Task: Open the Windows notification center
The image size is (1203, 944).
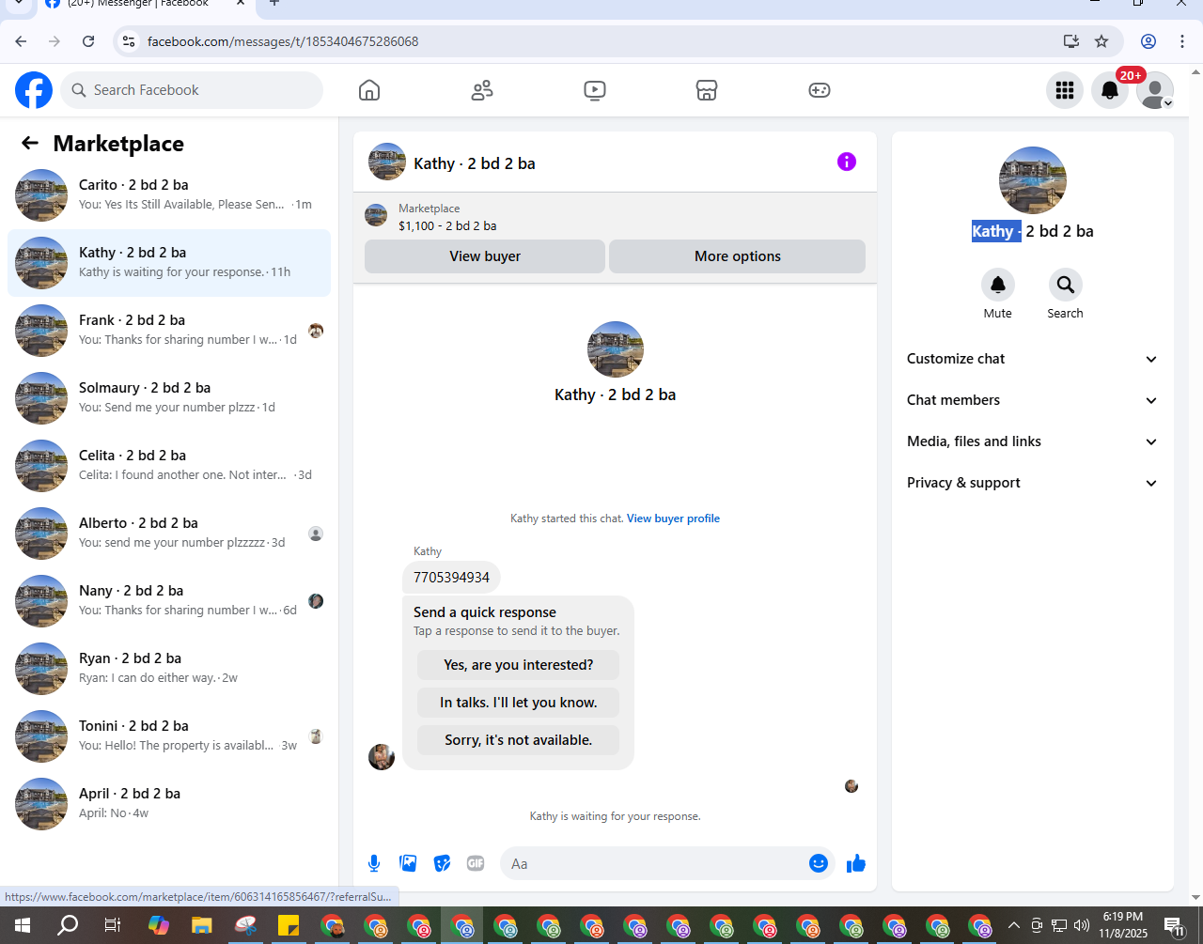Action: pos(1174,925)
